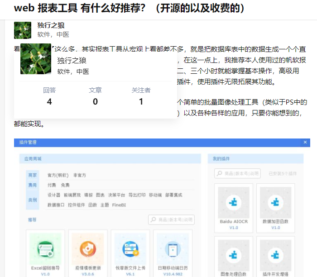Open the 数据加密函数 puzzle icon
The height and width of the screenshot is (277, 317).
[x=275, y=202]
